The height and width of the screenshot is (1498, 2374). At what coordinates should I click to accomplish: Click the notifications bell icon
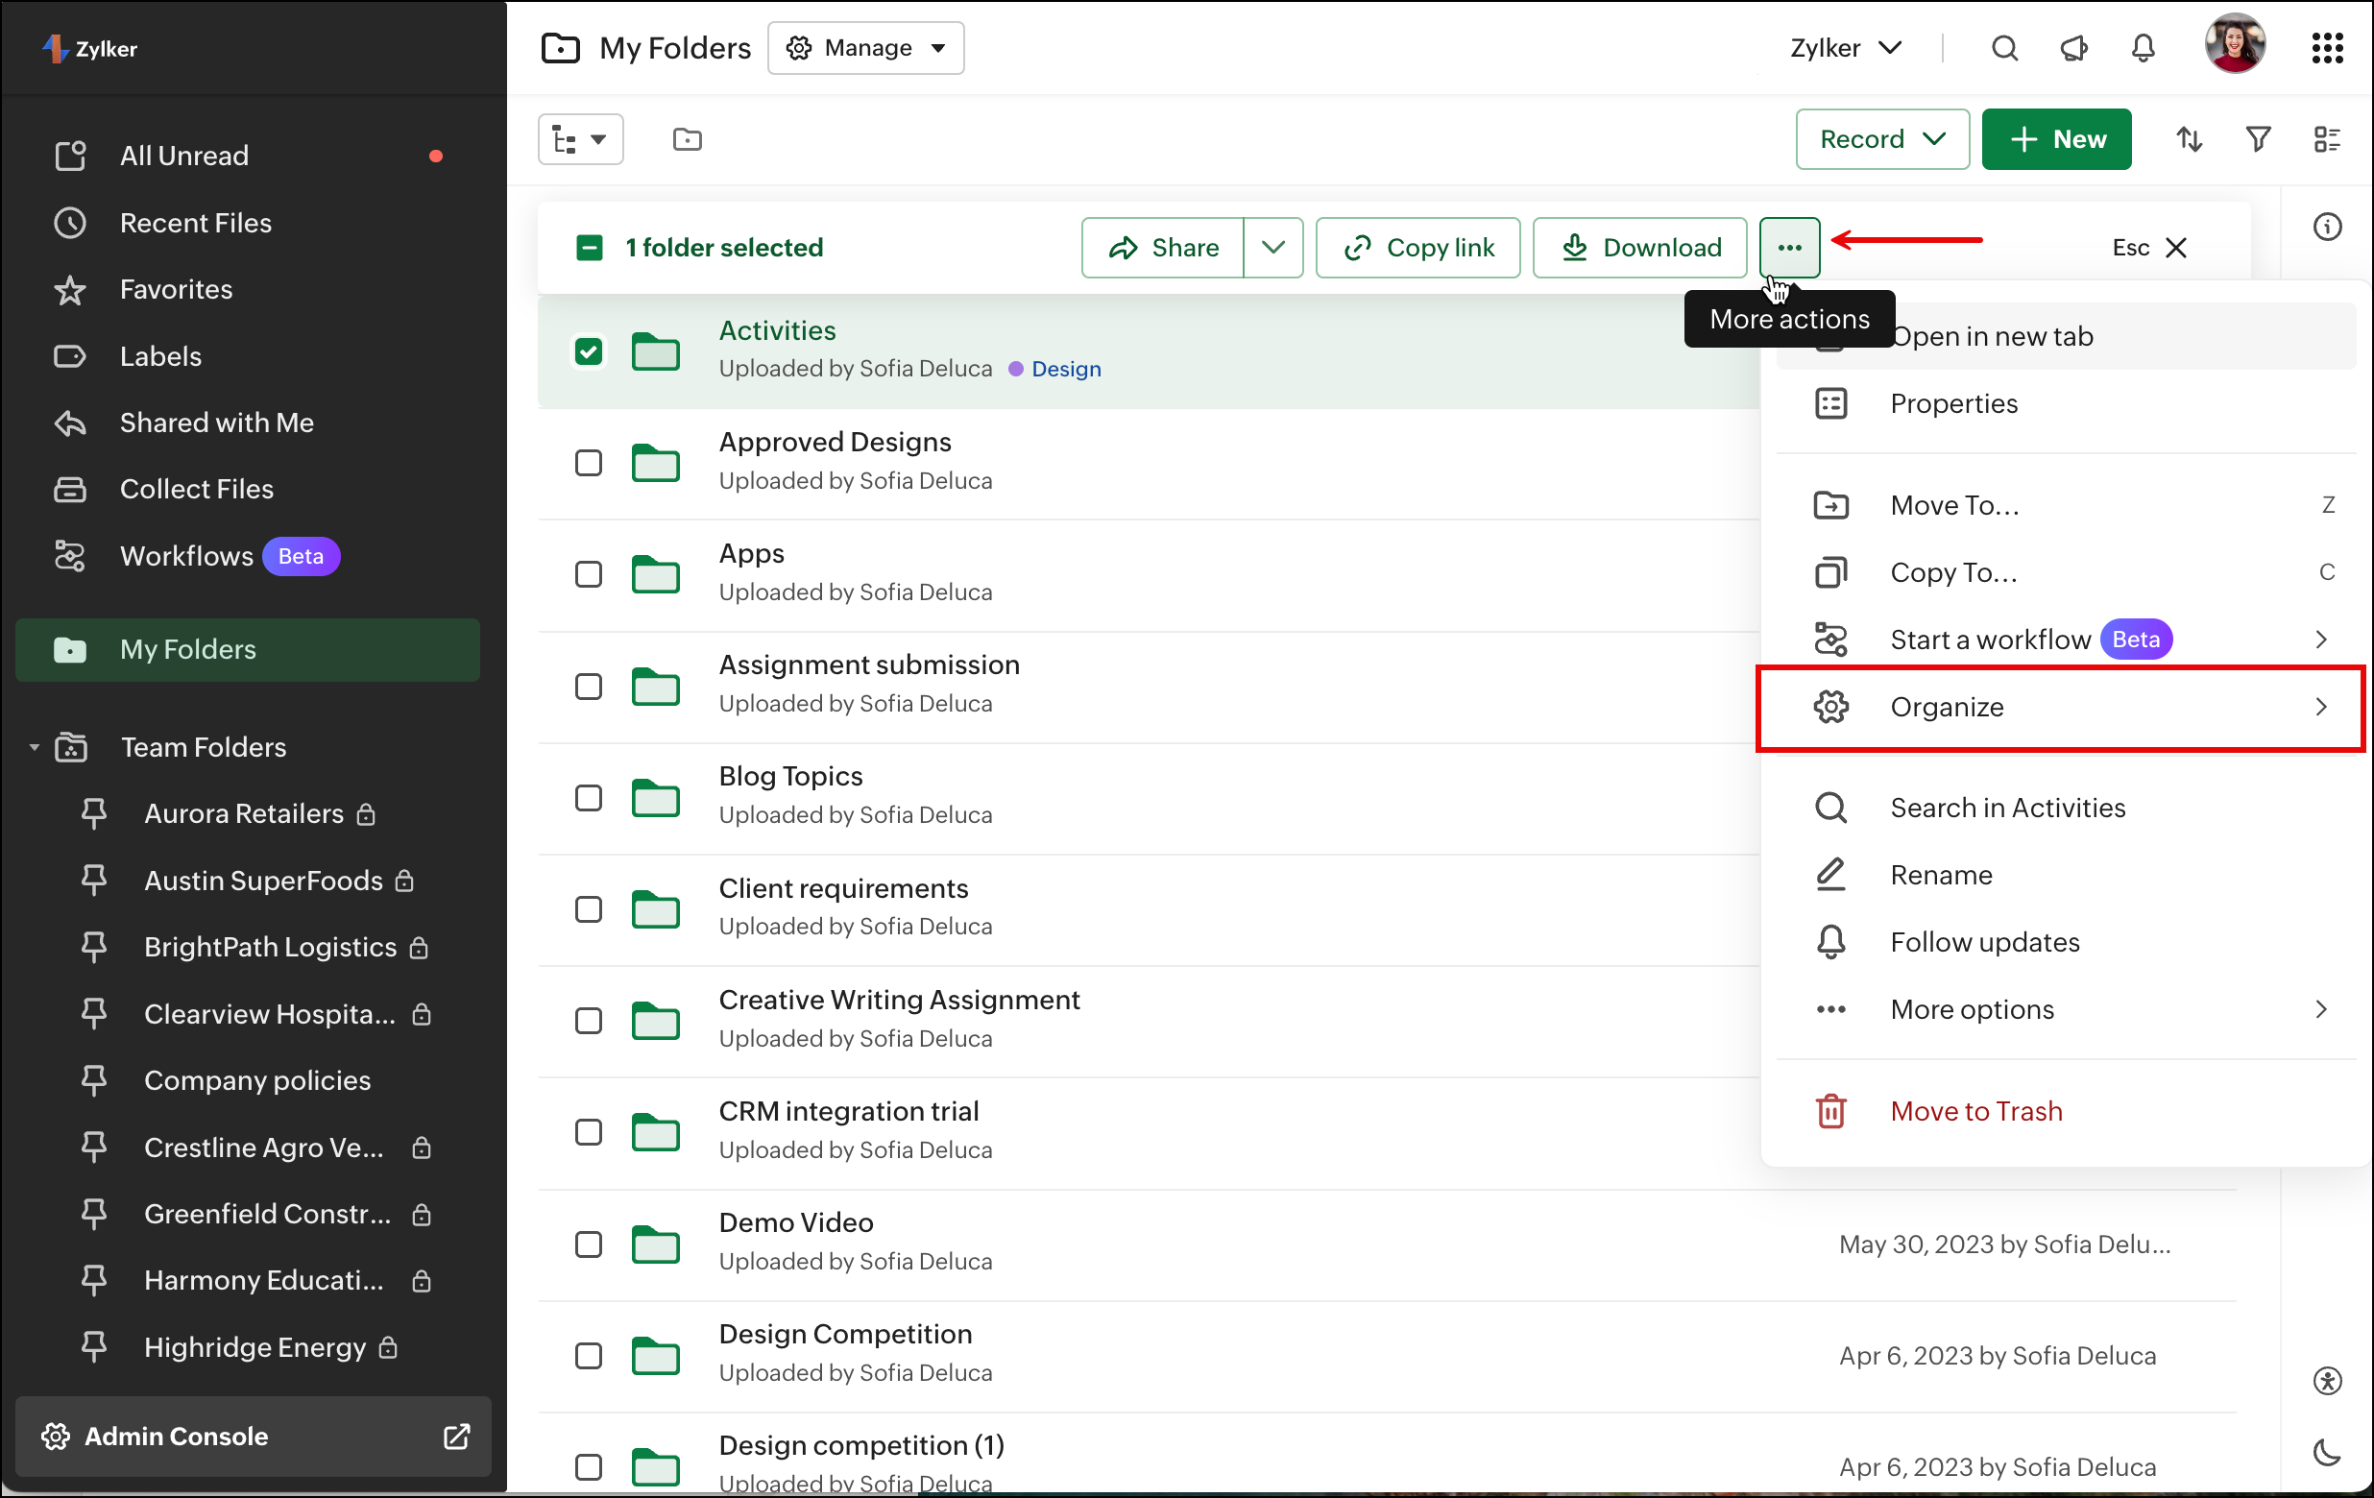click(x=2143, y=47)
